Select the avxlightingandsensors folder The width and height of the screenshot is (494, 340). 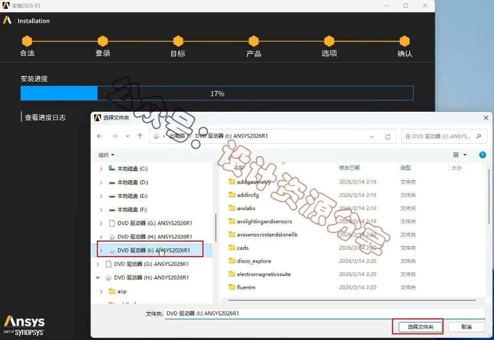[x=264, y=222]
